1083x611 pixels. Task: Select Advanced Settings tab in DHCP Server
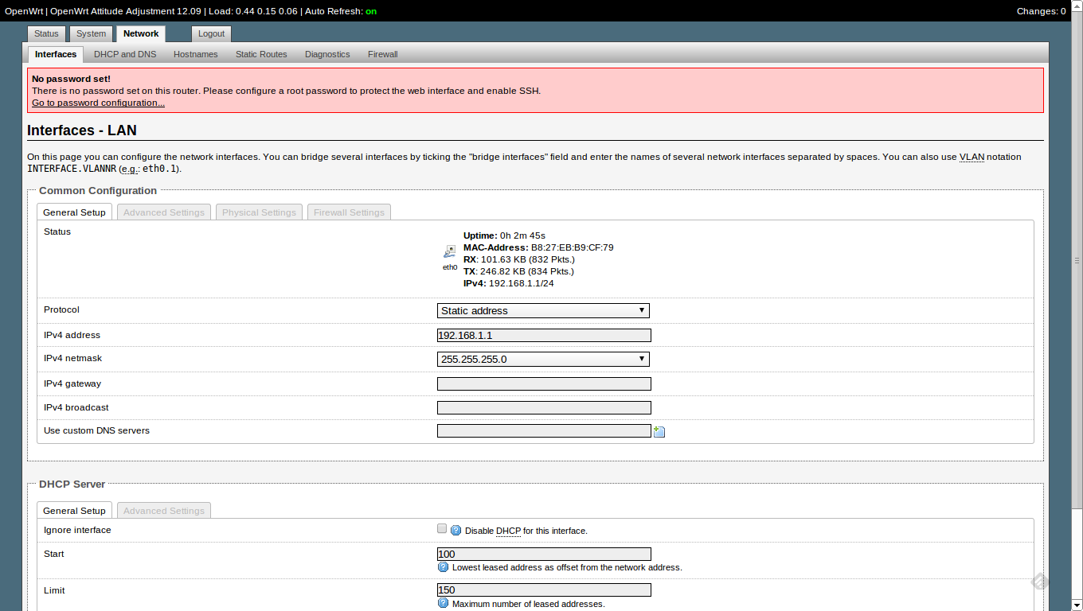164,511
